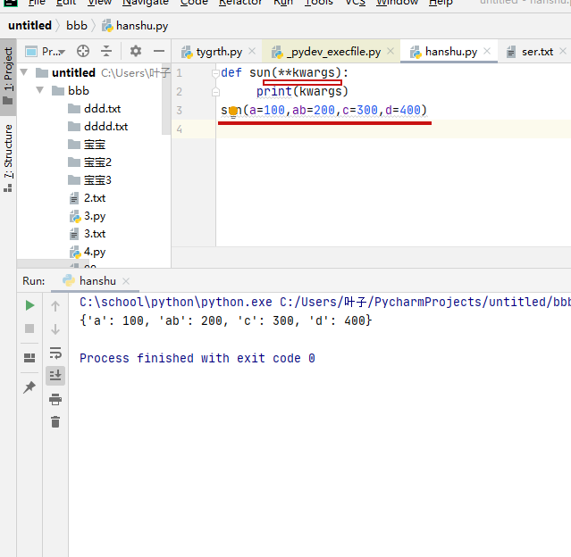The image size is (571, 557).
Task: Click the Up the Stack Trace arrow
Action: 55,306
